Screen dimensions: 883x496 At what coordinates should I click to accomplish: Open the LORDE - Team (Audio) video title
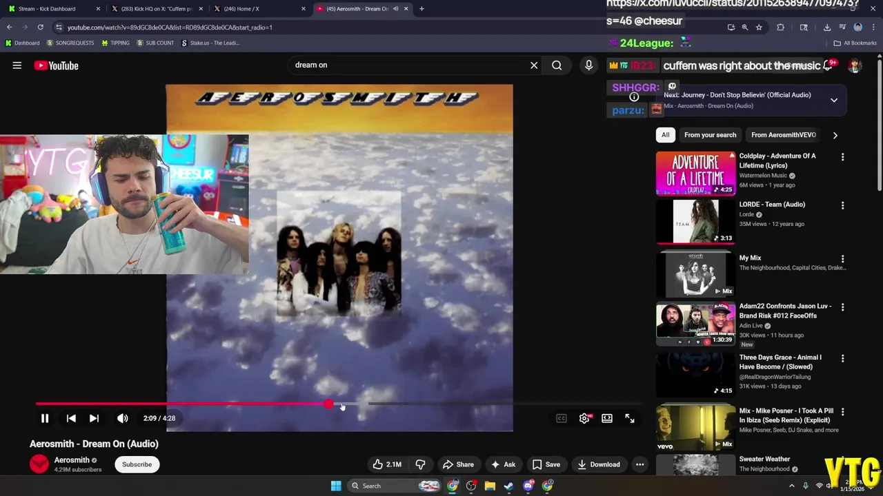[772, 205]
